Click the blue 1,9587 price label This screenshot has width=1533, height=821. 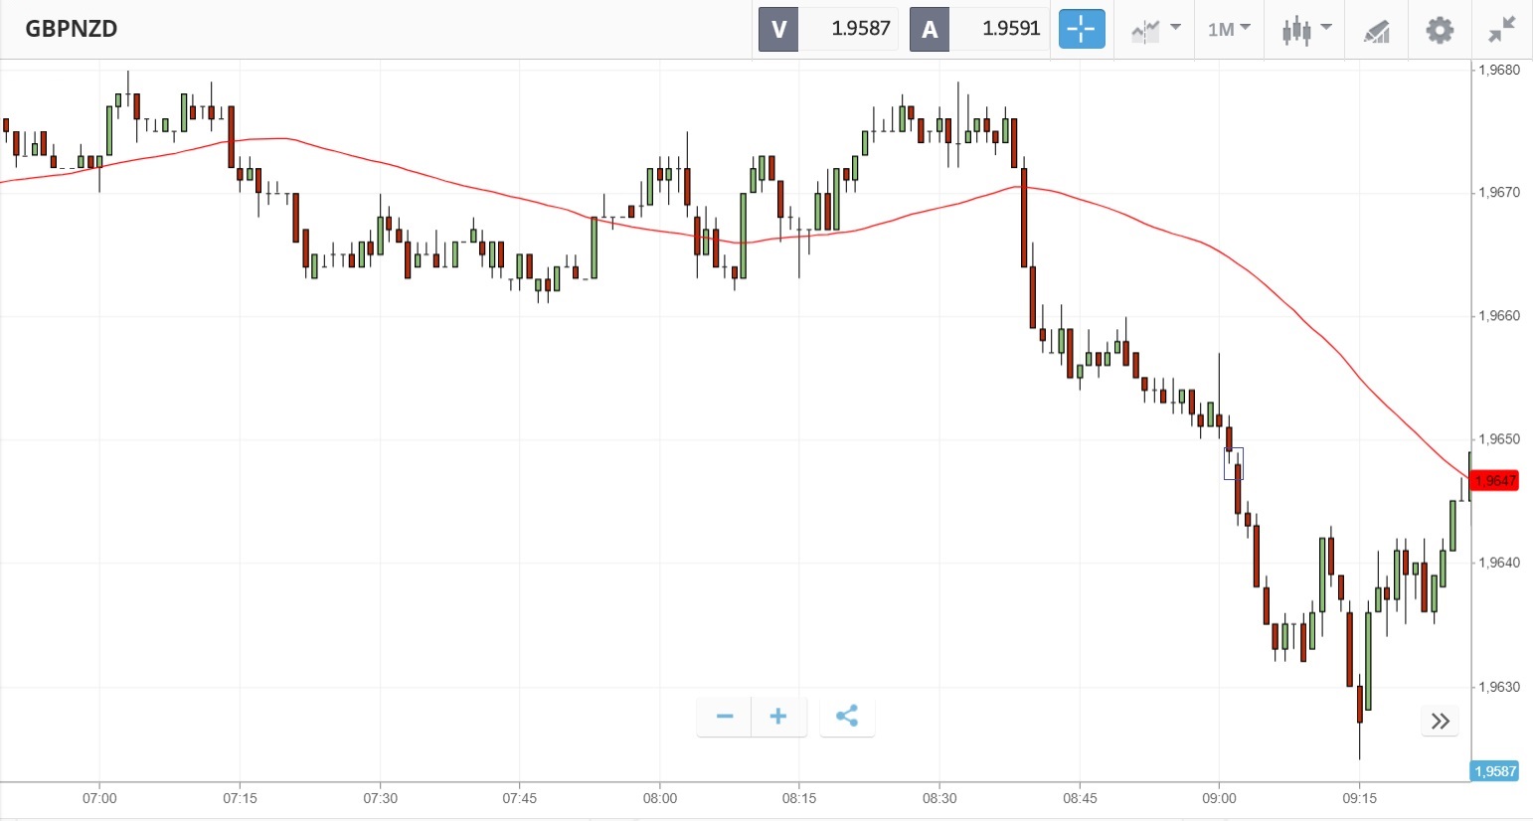pos(1494,771)
